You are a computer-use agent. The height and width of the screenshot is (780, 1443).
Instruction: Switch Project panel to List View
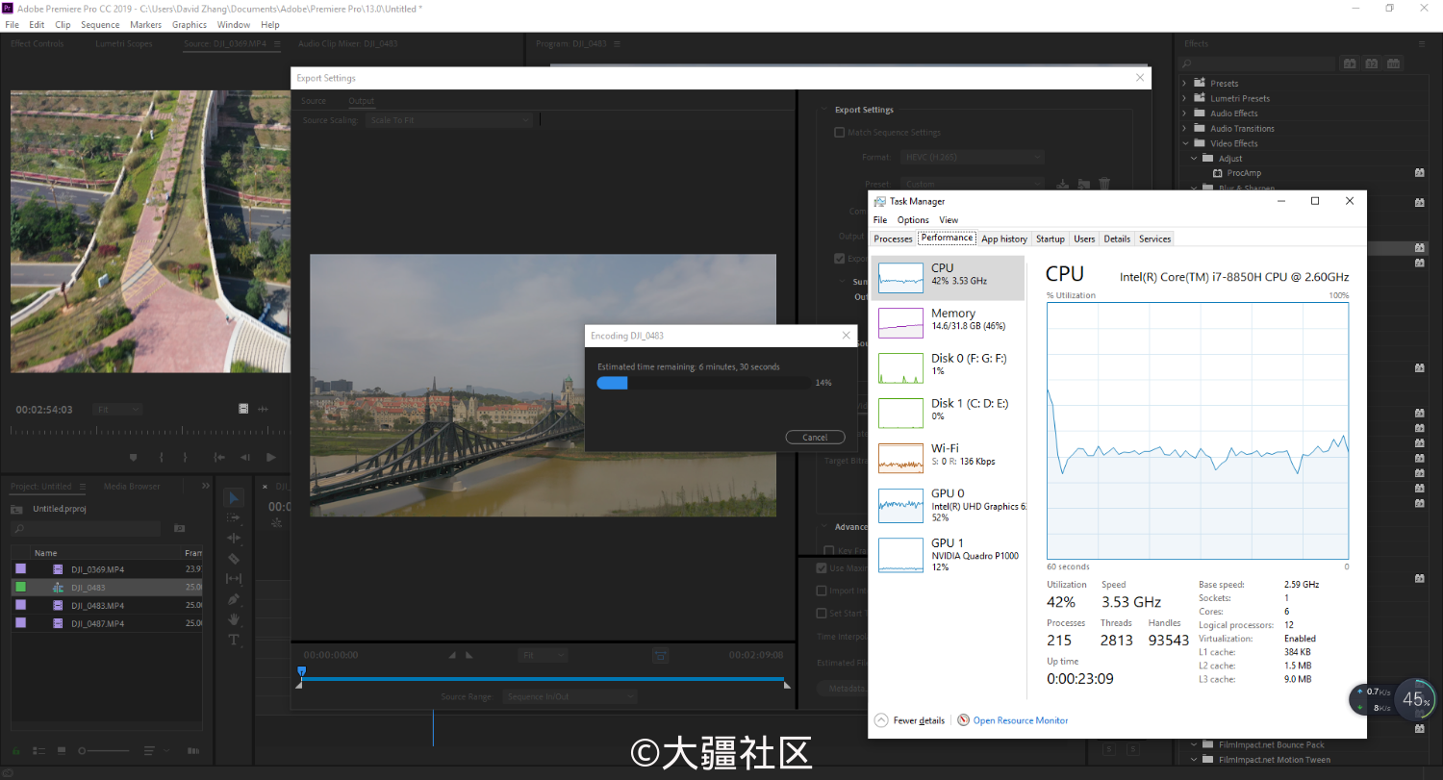click(x=40, y=750)
